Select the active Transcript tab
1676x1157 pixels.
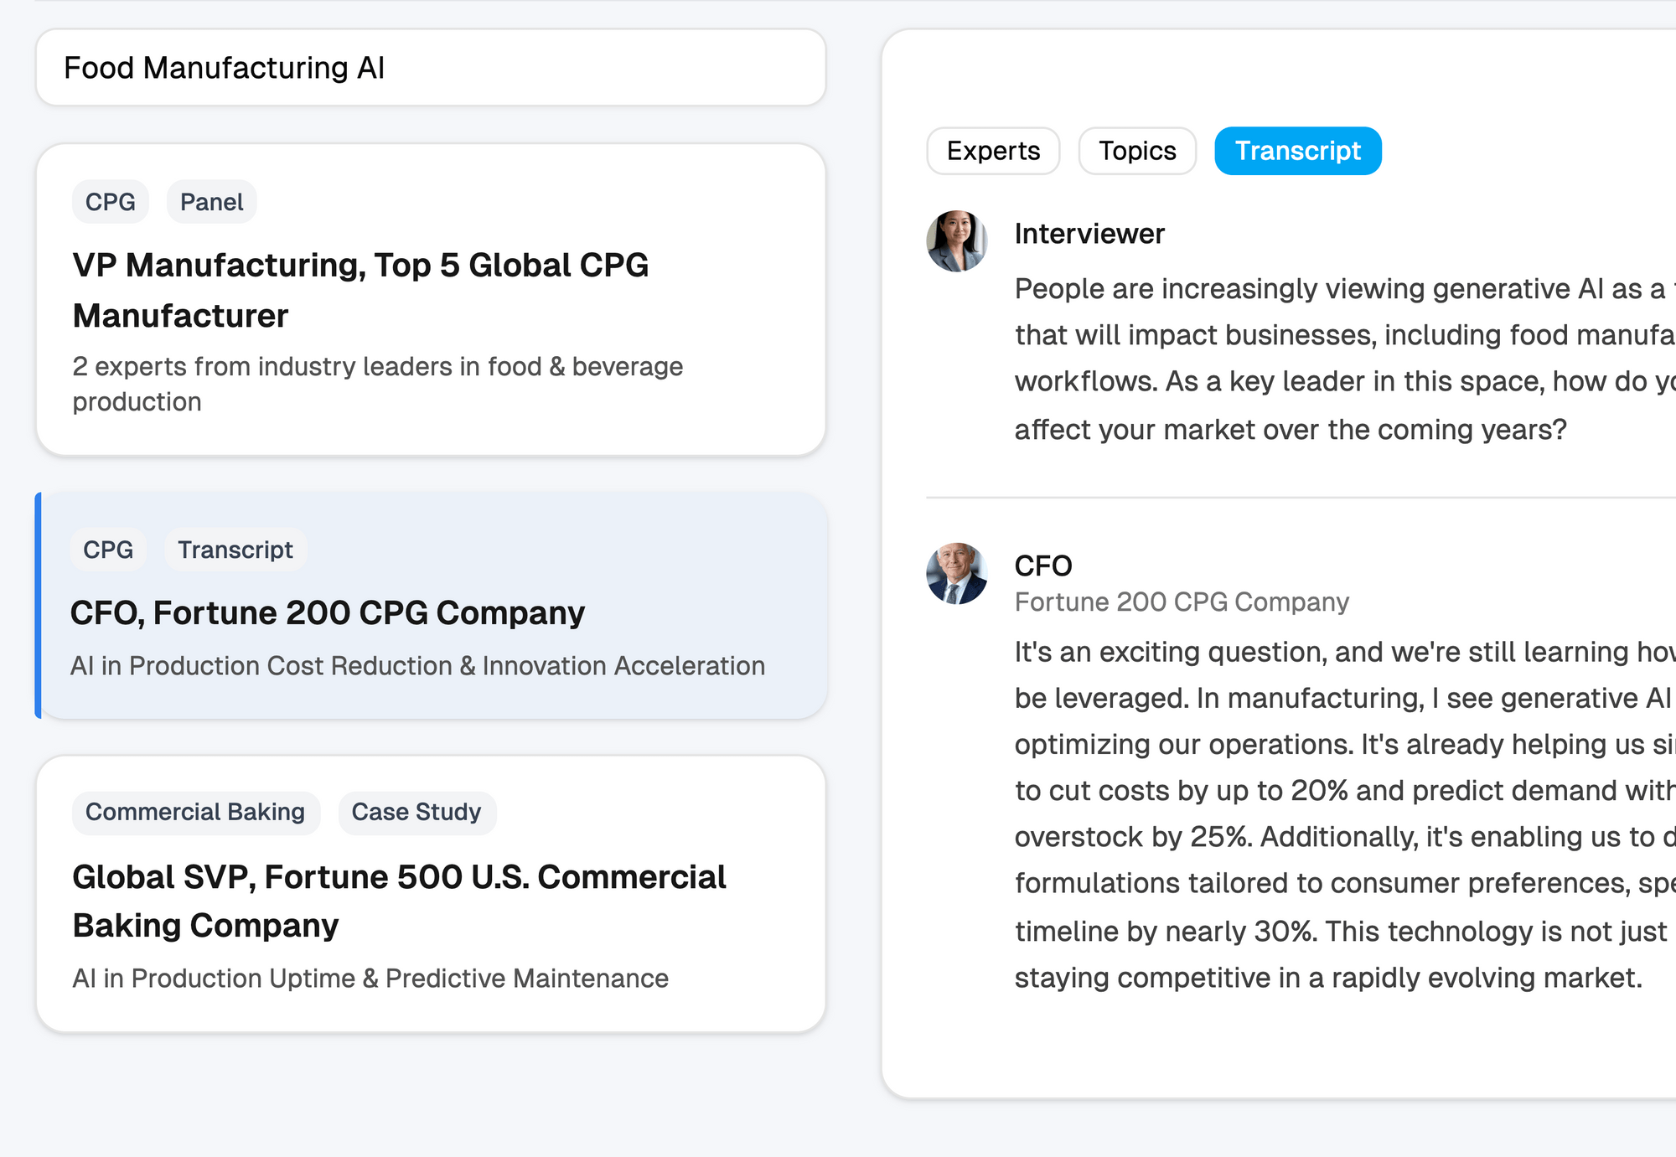coord(1297,151)
